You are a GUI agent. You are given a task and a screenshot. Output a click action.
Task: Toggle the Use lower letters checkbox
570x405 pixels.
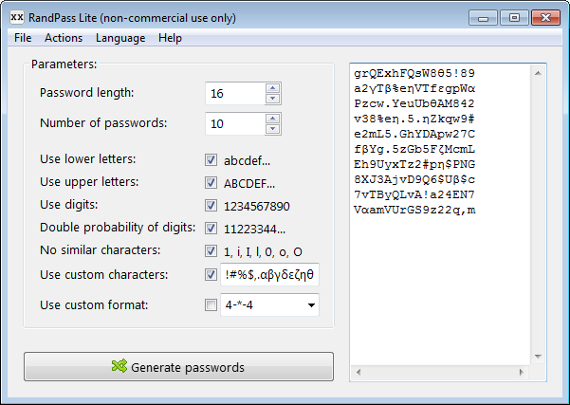pyautogui.click(x=211, y=159)
